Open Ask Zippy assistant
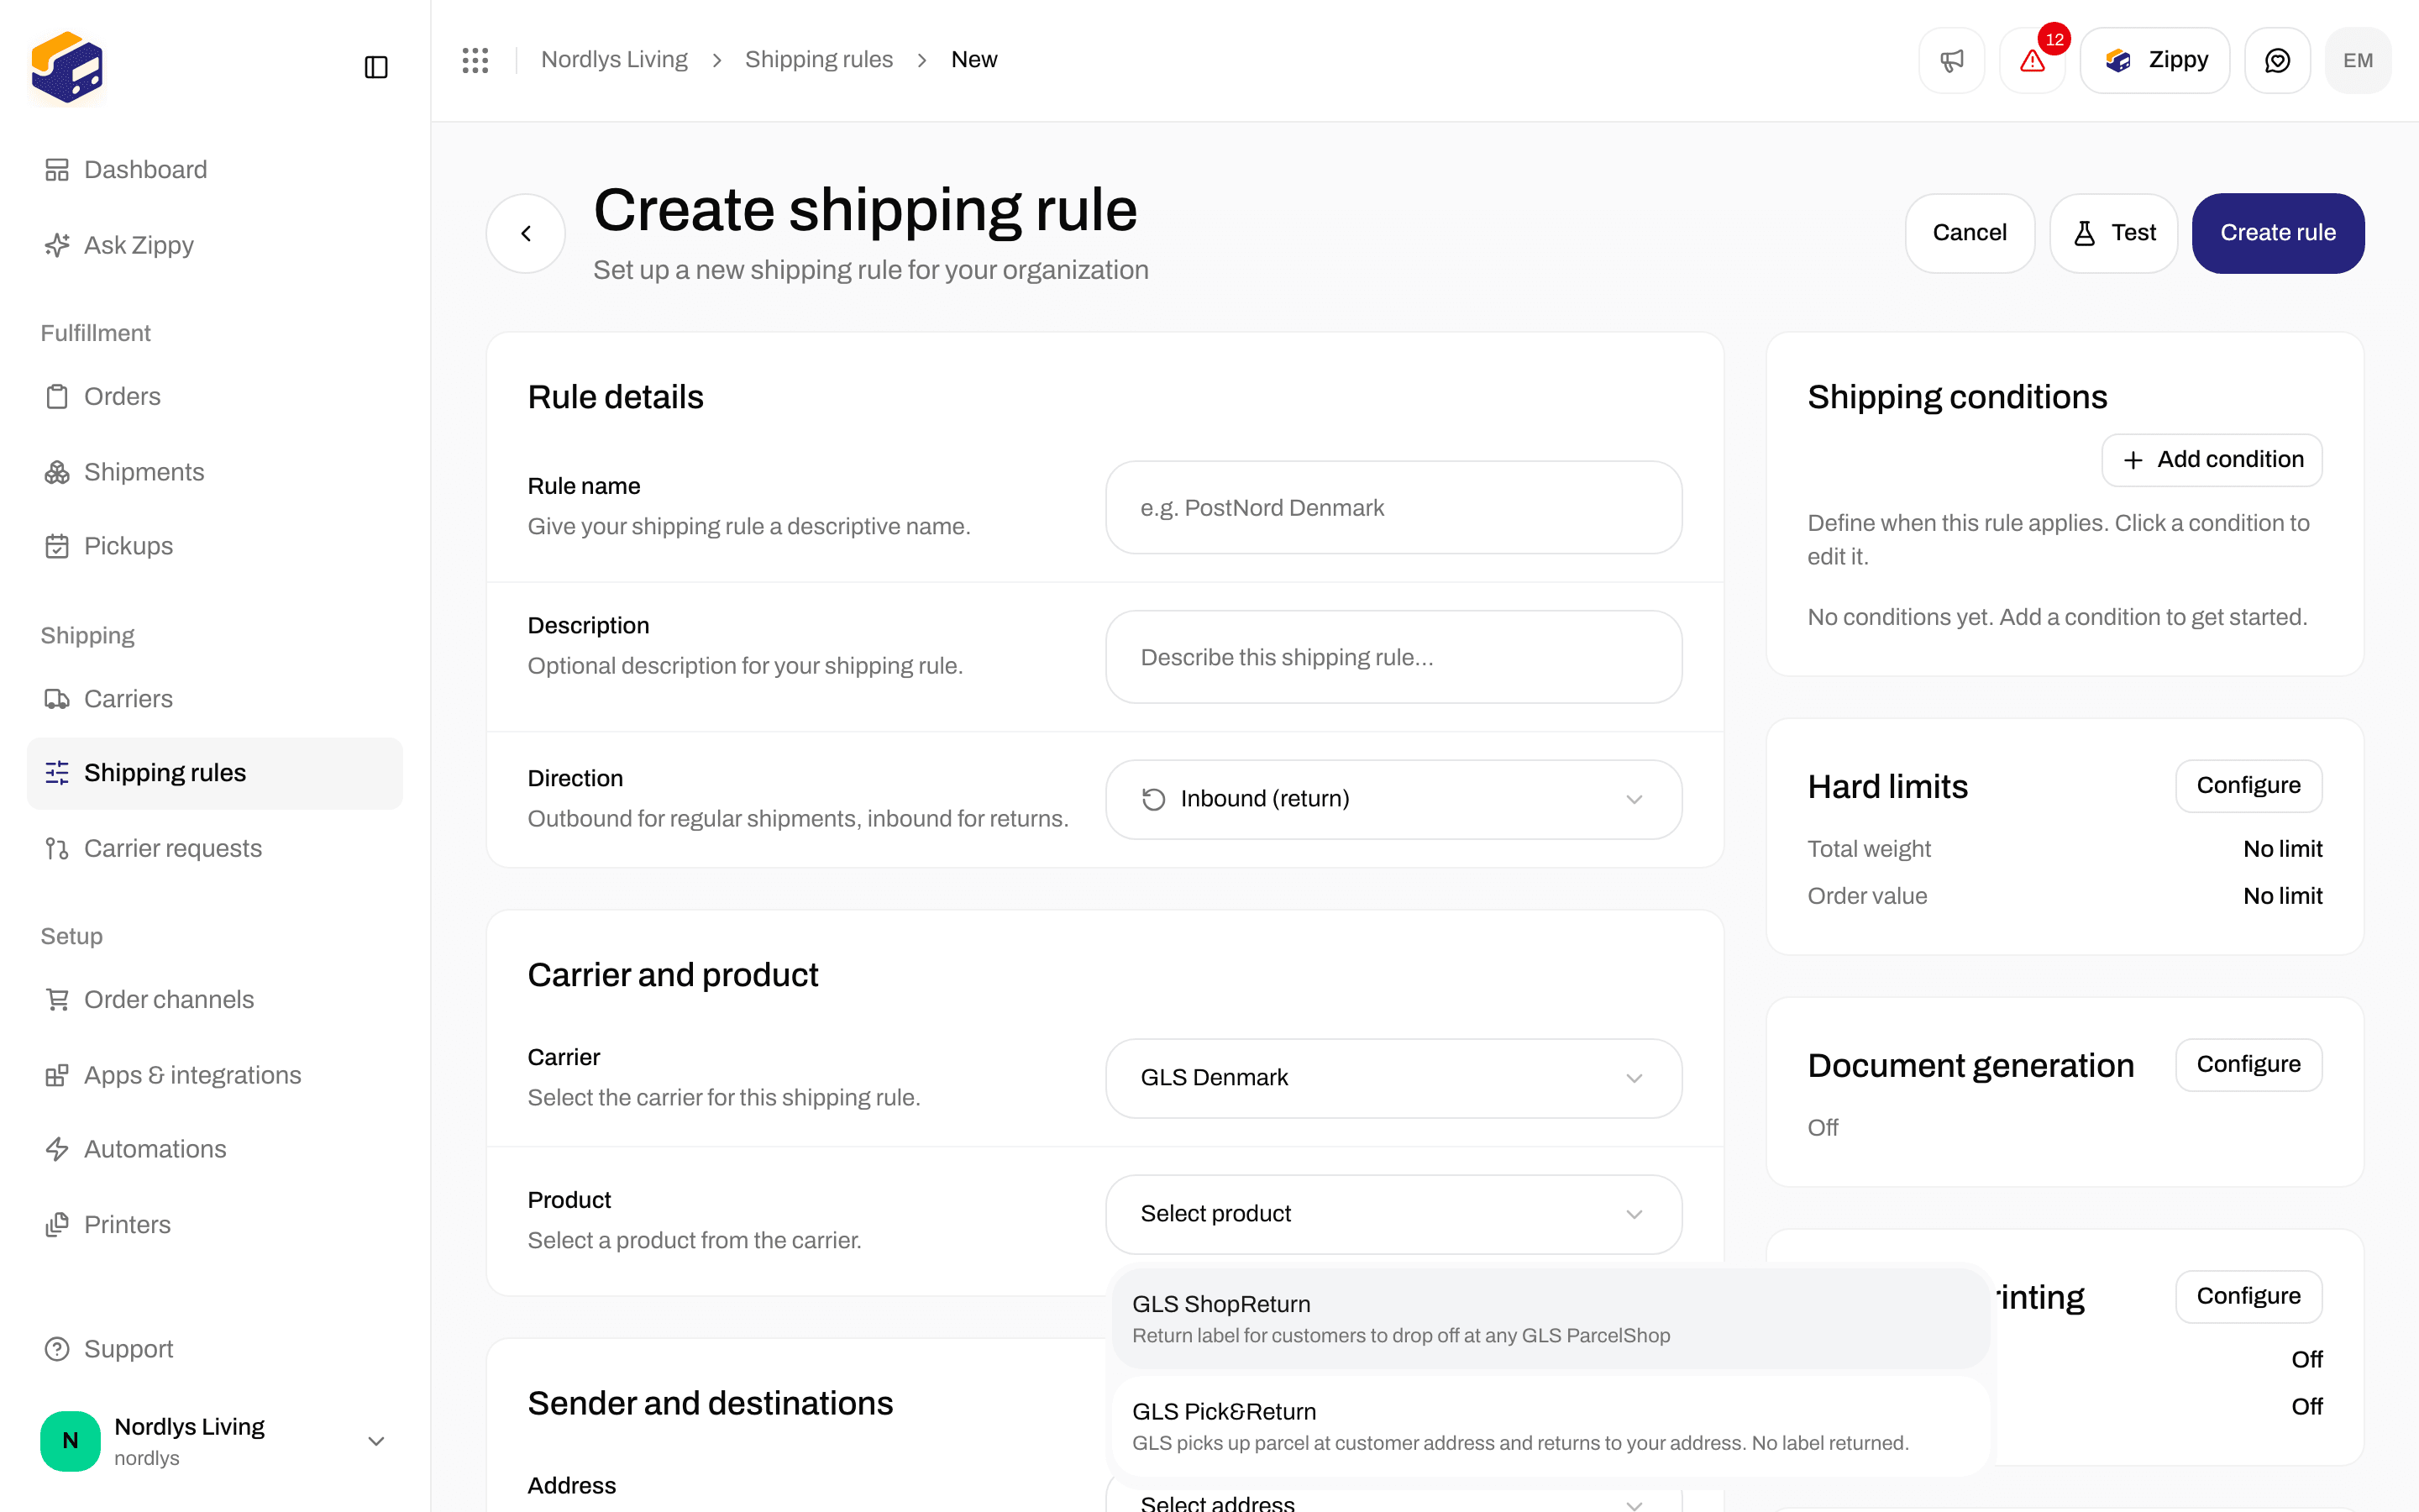The height and width of the screenshot is (1512, 2419). 215,245
